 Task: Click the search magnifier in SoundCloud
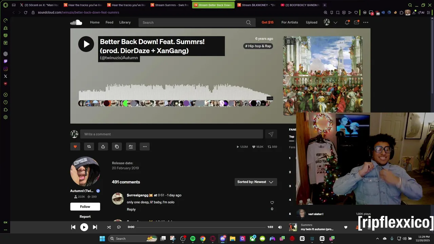click(x=249, y=22)
